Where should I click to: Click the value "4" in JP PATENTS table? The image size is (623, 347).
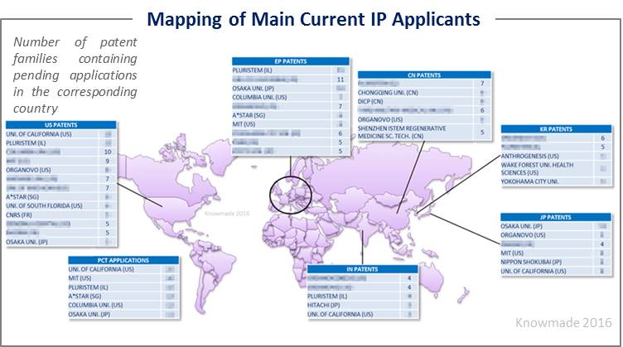[x=602, y=244]
